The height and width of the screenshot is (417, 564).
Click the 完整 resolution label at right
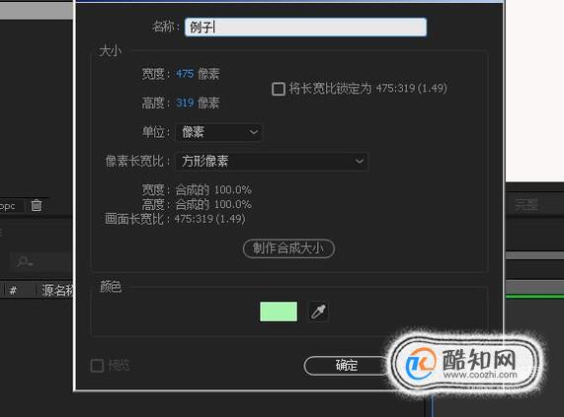(x=525, y=205)
